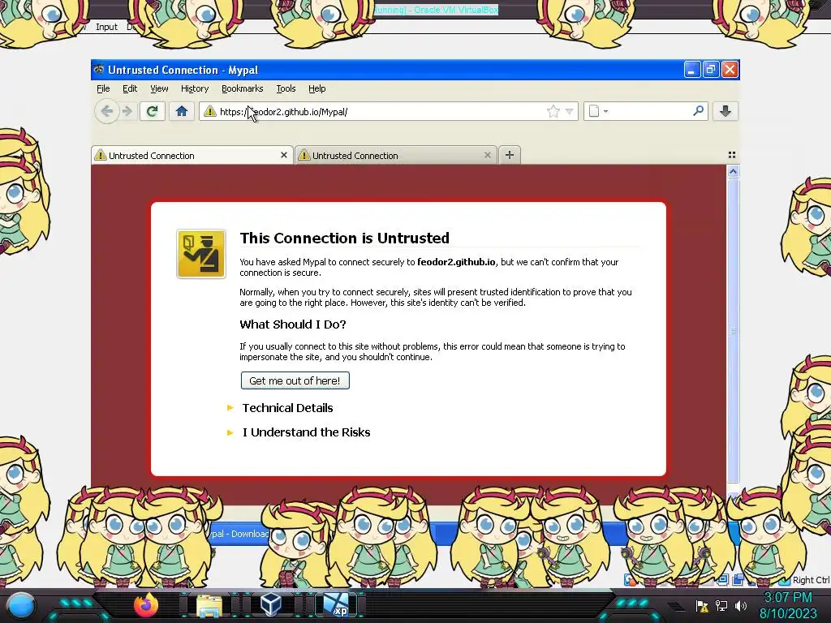This screenshot has height=623, width=831.
Task: Open the Downloads arrow button
Action: tap(726, 111)
